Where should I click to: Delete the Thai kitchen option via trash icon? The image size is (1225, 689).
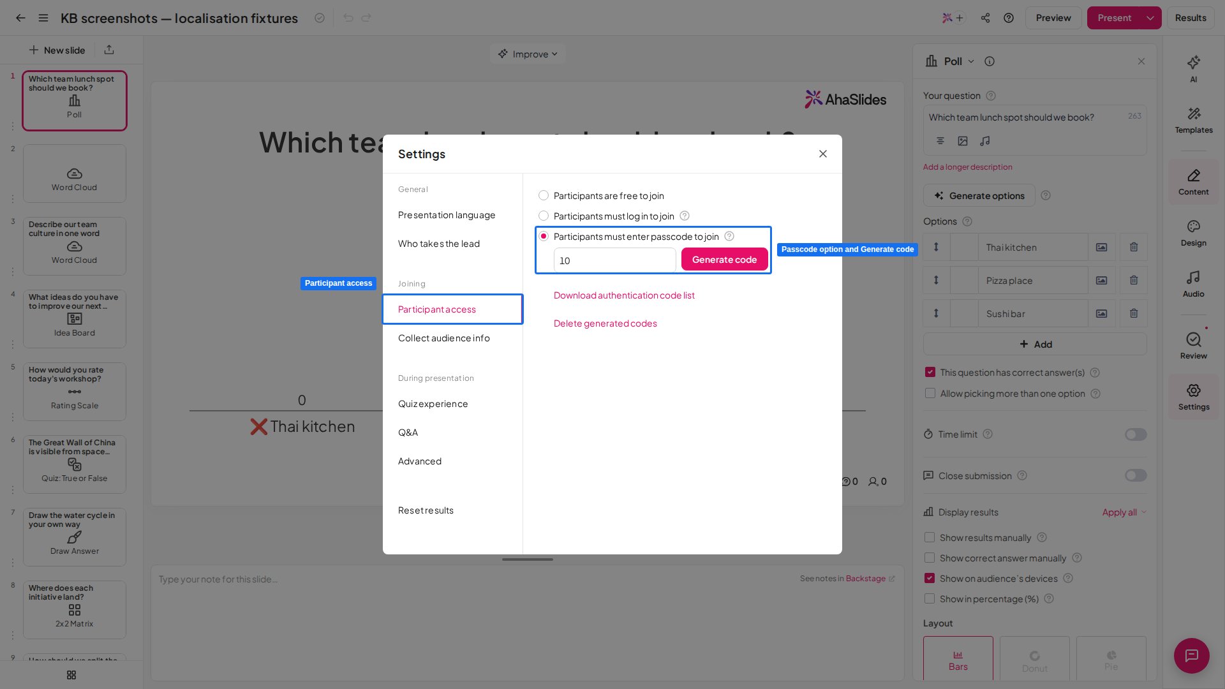tap(1134, 247)
